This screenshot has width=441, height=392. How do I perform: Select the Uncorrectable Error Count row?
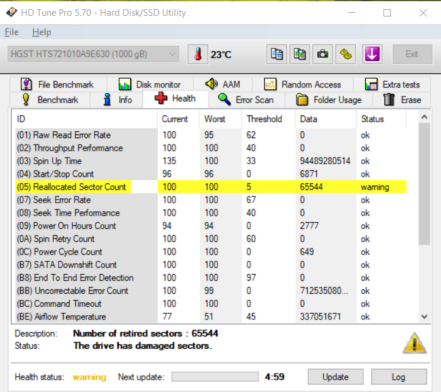click(211, 291)
